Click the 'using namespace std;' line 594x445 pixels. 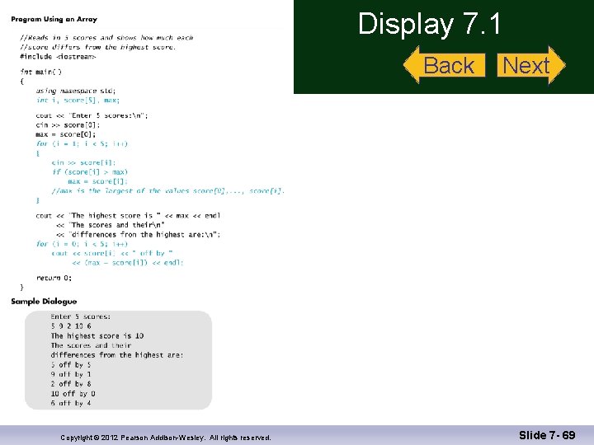(x=76, y=91)
